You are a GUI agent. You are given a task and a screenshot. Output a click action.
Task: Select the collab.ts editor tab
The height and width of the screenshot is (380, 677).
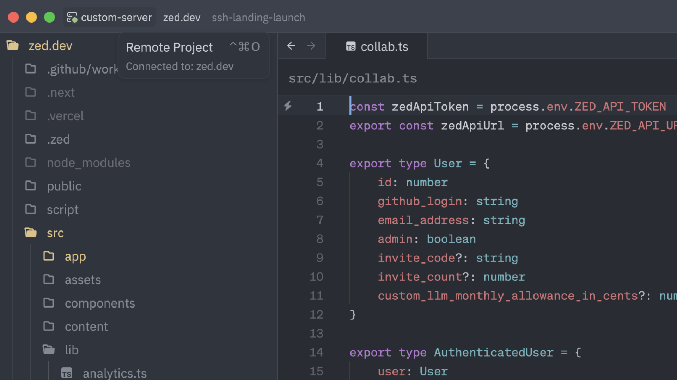click(x=384, y=46)
